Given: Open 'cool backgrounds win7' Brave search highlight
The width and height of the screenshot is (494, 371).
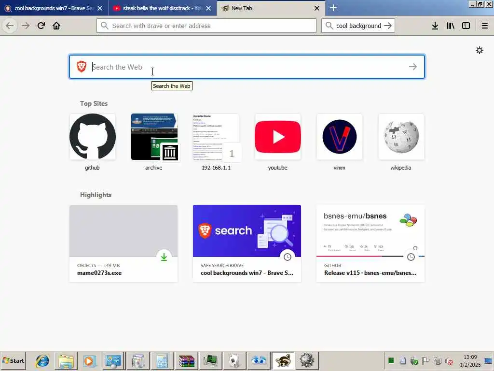Looking at the screenshot, I should pos(247,243).
